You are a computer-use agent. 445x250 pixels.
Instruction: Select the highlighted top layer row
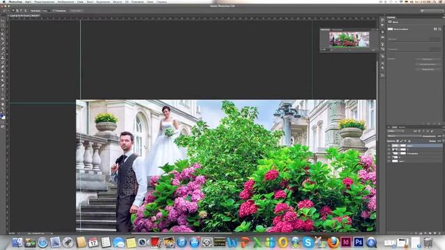coord(414,146)
